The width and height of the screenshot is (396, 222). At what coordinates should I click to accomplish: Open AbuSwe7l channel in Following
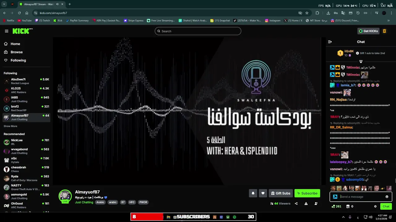(x=26, y=81)
